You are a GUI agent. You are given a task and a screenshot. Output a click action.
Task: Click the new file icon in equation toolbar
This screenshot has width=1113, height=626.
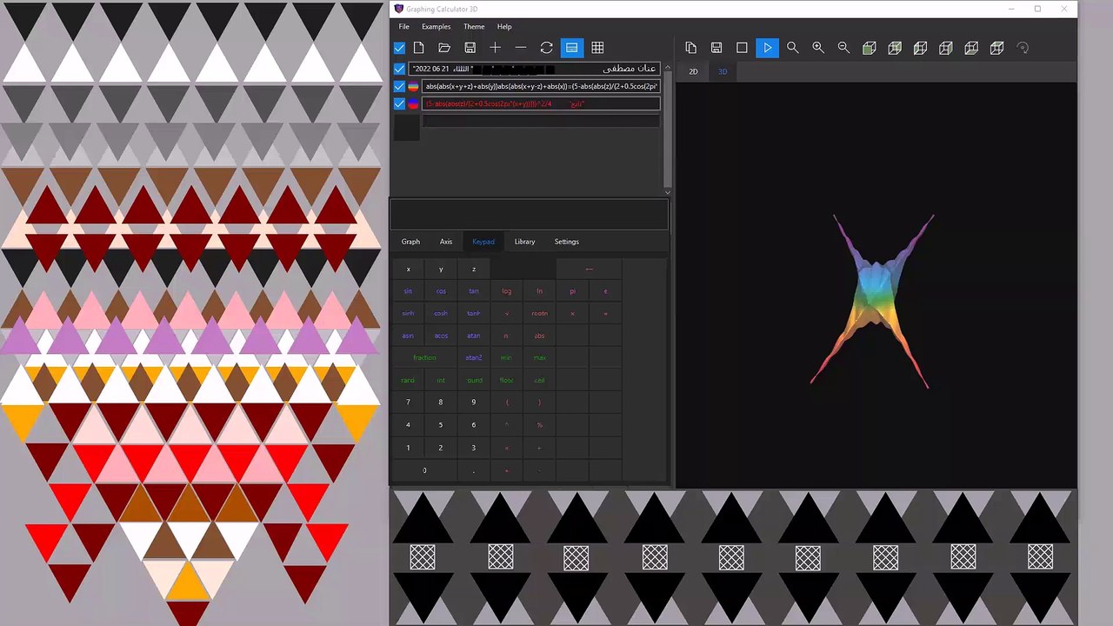click(x=419, y=48)
